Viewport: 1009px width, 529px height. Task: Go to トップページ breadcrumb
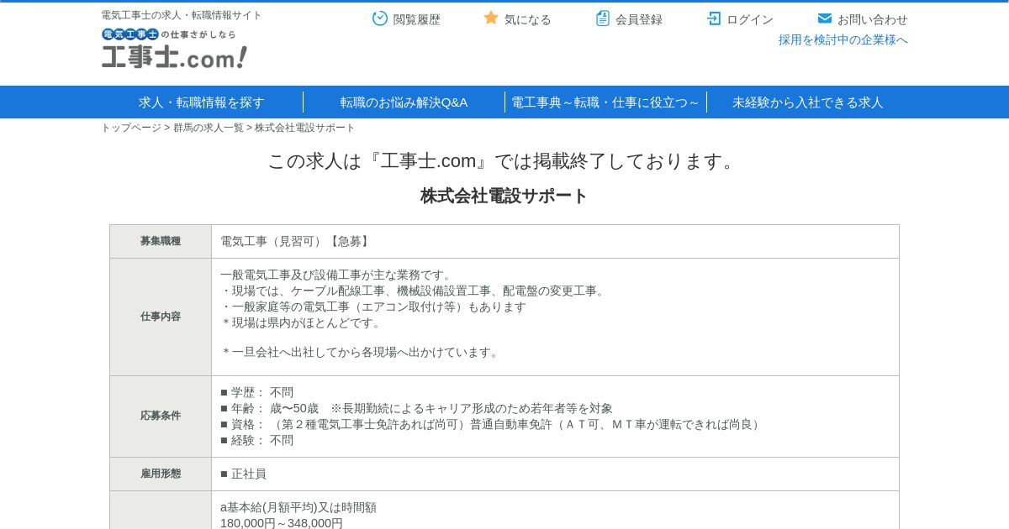point(131,128)
